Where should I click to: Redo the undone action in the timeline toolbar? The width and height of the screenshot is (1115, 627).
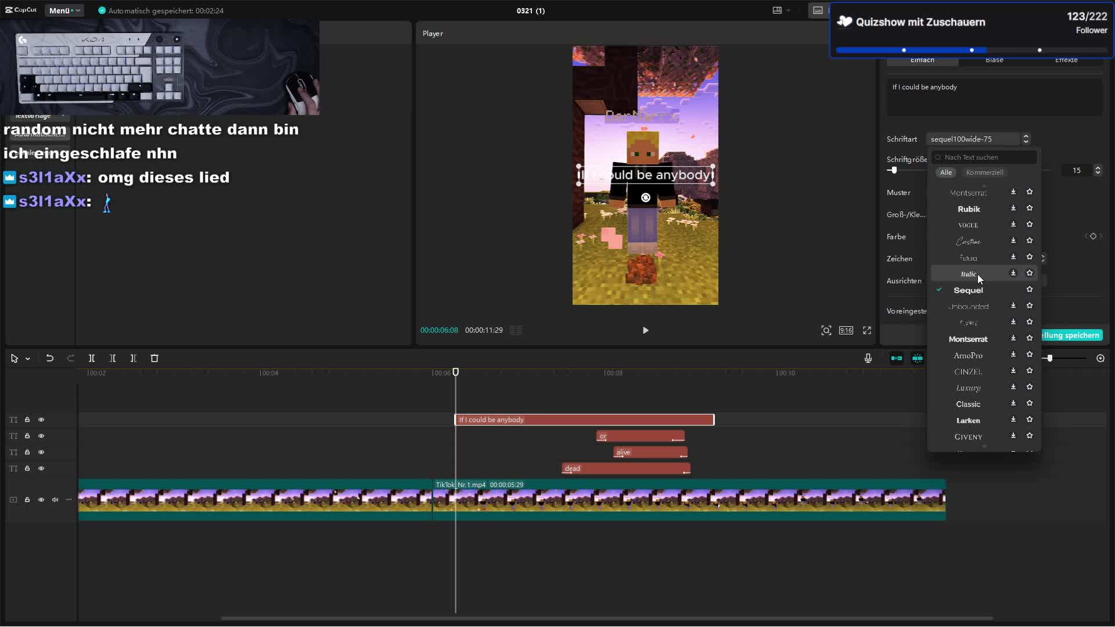click(71, 359)
